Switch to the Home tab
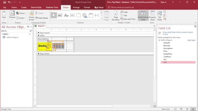 pyautogui.click(x=14, y=7)
